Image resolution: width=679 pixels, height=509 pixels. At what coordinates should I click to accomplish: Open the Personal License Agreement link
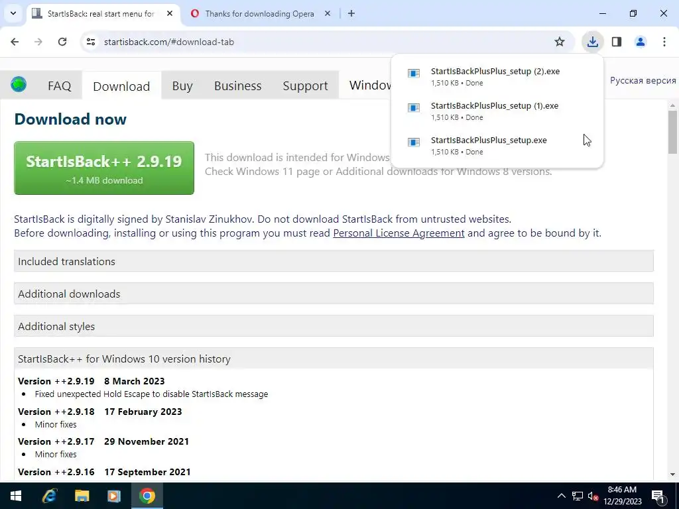[x=399, y=233]
